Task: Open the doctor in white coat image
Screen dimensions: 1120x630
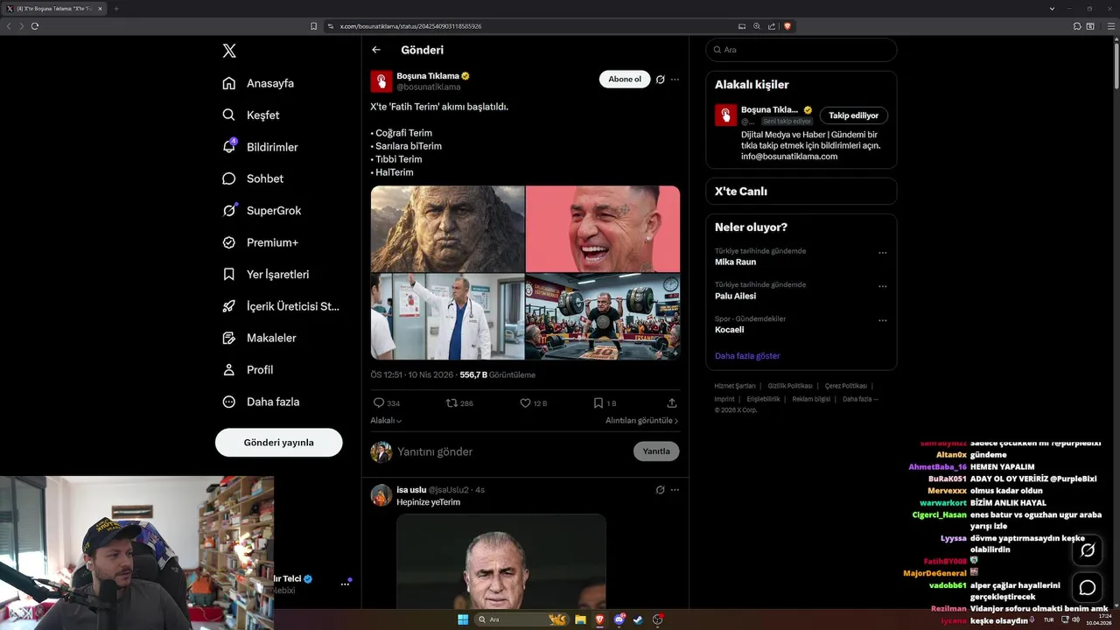Action: pyautogui.click(x=447, y=317)
